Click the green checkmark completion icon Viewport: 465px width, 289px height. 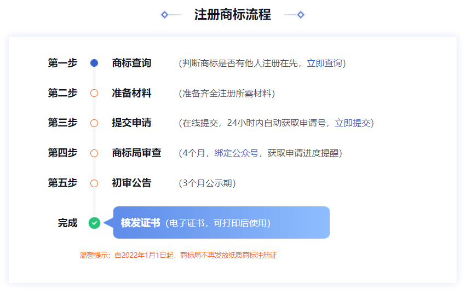pyautogui.click(x=94, y=223)
